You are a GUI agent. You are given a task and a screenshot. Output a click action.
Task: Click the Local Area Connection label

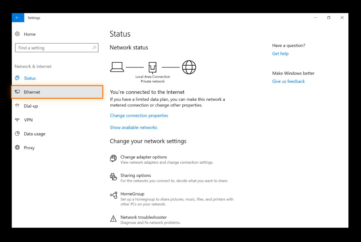click(x=152, y=76)
